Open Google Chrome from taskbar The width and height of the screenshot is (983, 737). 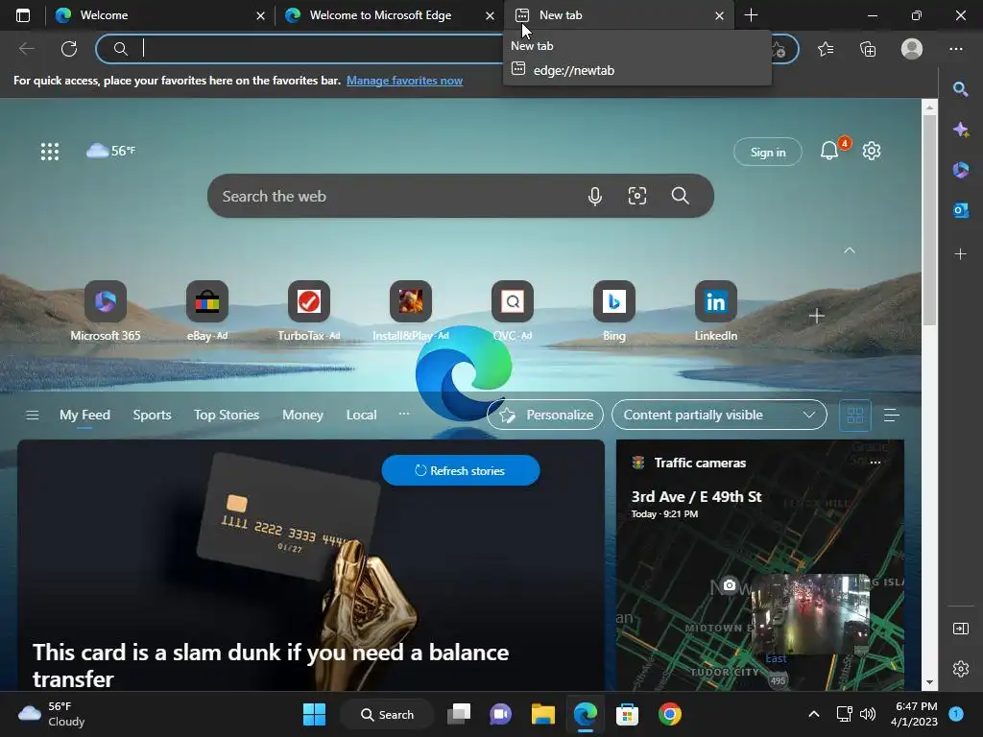[x=669, y=714]
